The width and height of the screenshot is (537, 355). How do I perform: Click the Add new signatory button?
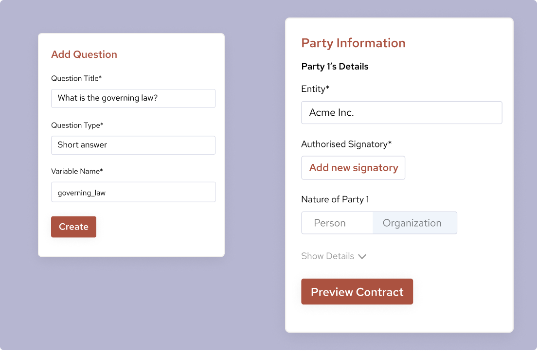pyautogui.click(x=353, y=167)
